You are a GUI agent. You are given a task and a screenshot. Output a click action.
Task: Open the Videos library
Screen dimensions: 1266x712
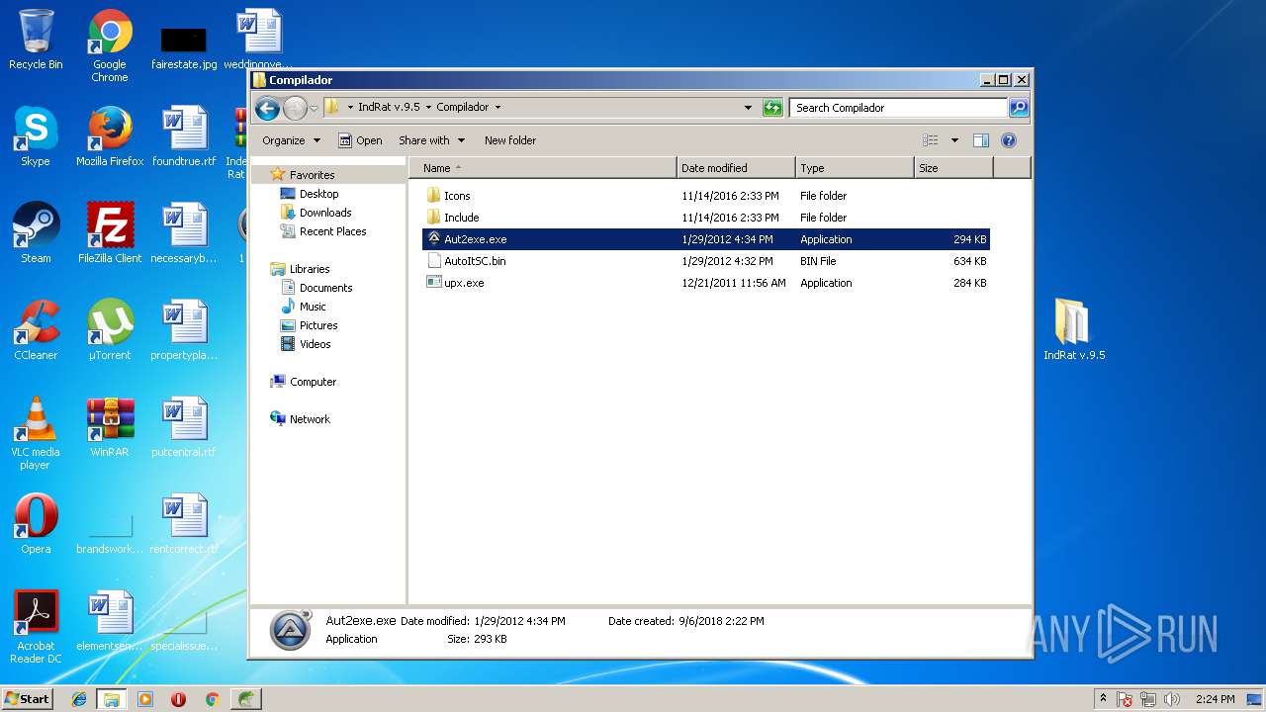point(315,344)
